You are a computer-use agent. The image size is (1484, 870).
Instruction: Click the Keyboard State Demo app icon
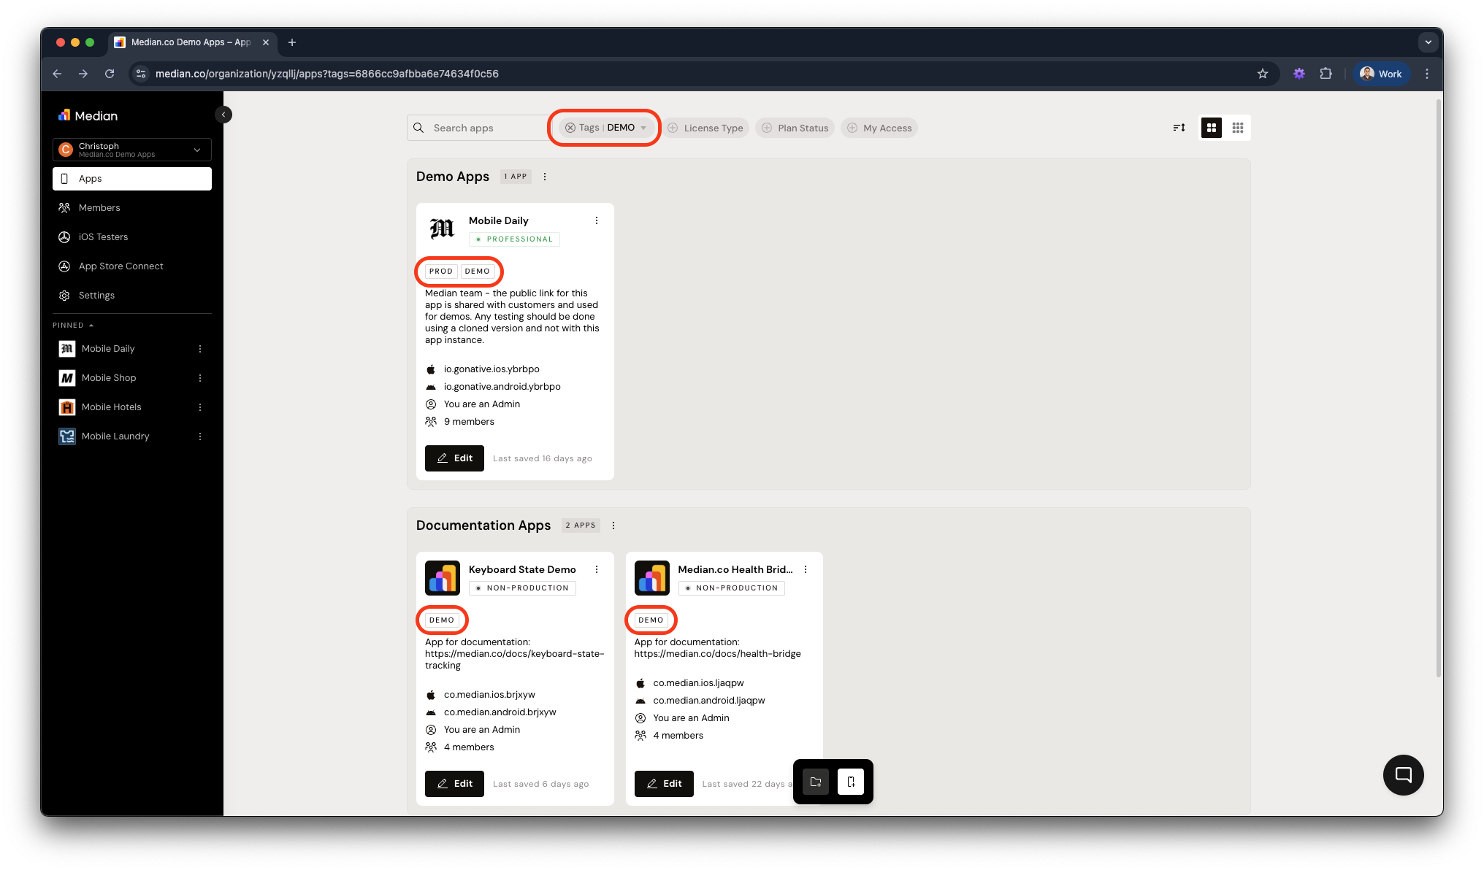coord(443,578)
